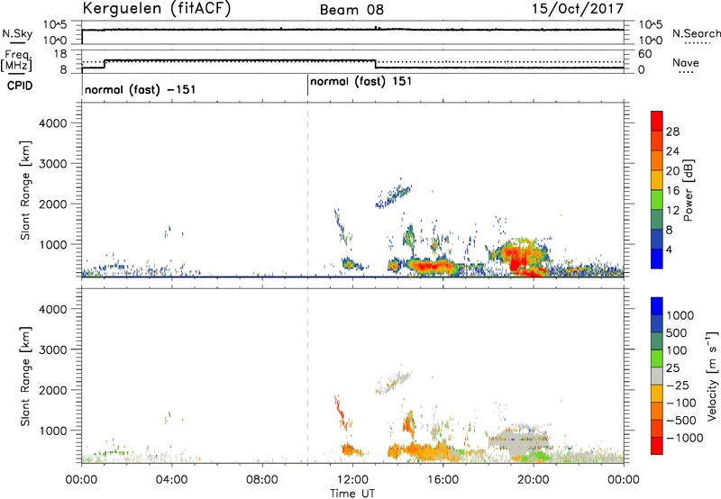Click blue bottom segment of Power color bar
The image size is (721, 499).
click(657, 259)
